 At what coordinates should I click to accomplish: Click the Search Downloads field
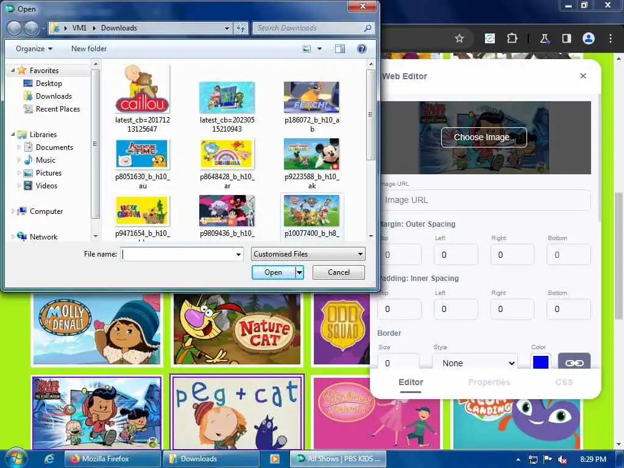[x=308, y=28]
